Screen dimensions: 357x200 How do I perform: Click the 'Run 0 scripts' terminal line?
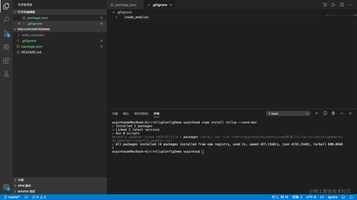pyautogui.click(x=126, y=133)
